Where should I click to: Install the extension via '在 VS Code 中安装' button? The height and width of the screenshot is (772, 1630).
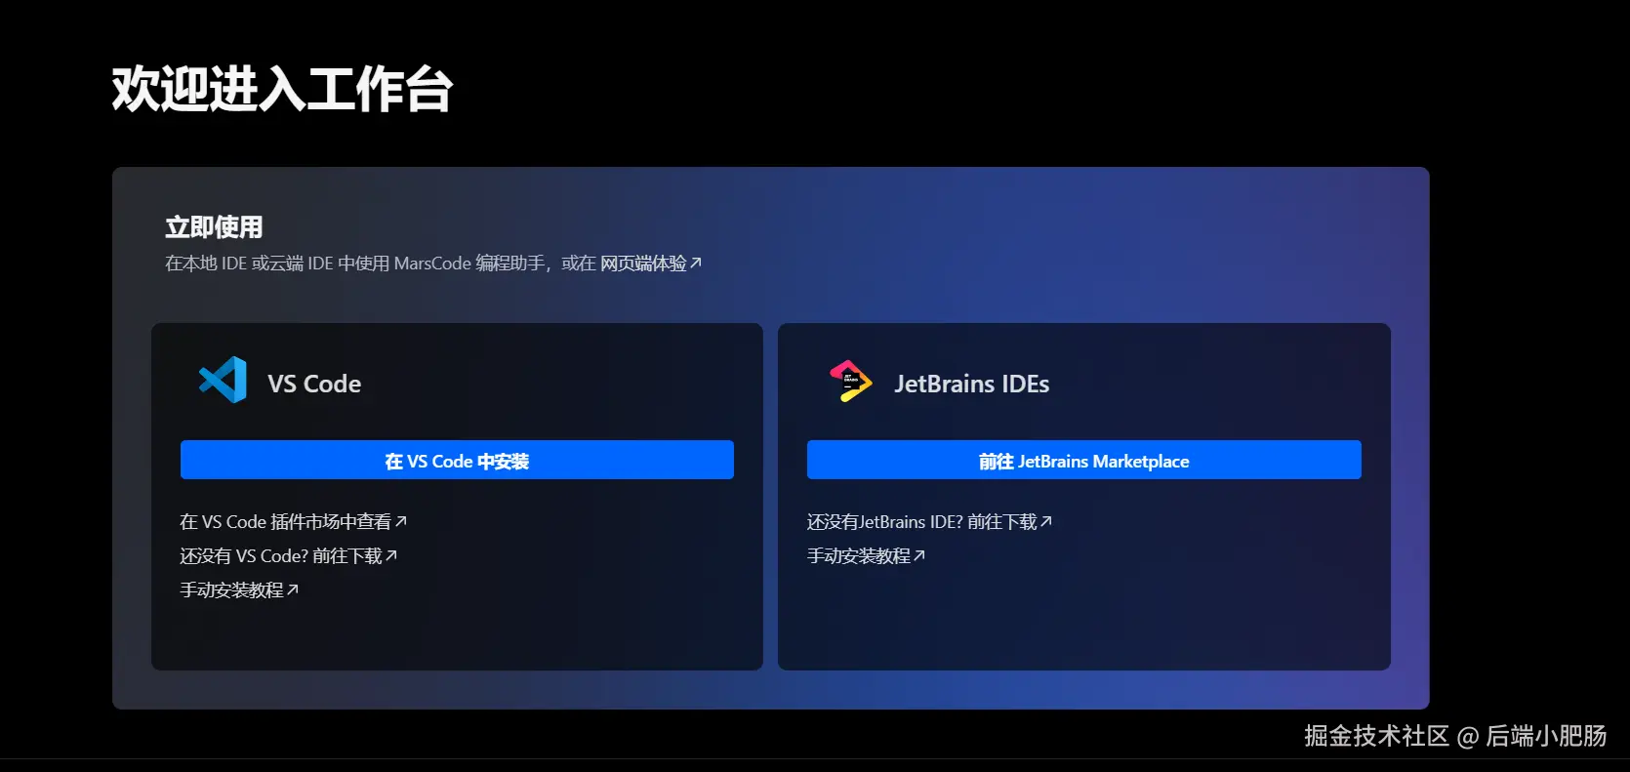point(457,460)
